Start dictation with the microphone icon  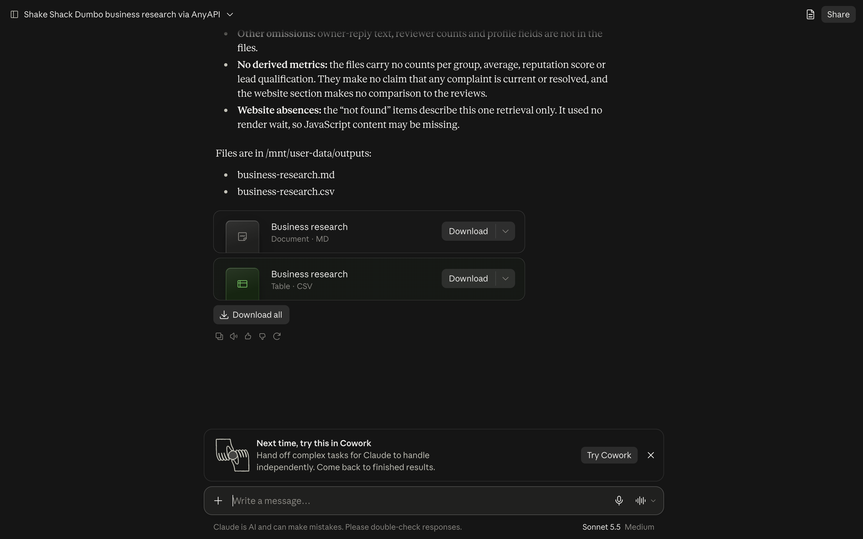point(619,501)
